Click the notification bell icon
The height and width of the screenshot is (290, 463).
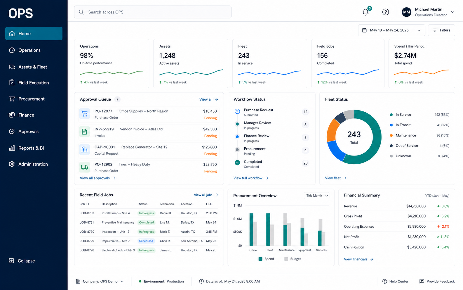(x=365, y=12)
